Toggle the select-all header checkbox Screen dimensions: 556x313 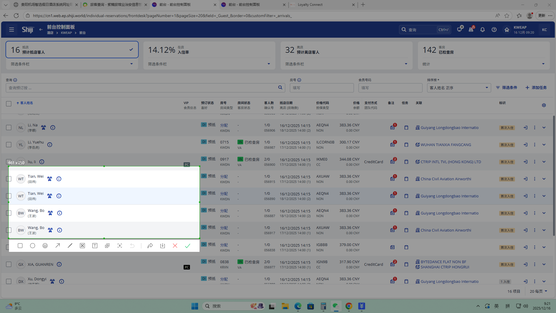(9, 104)
